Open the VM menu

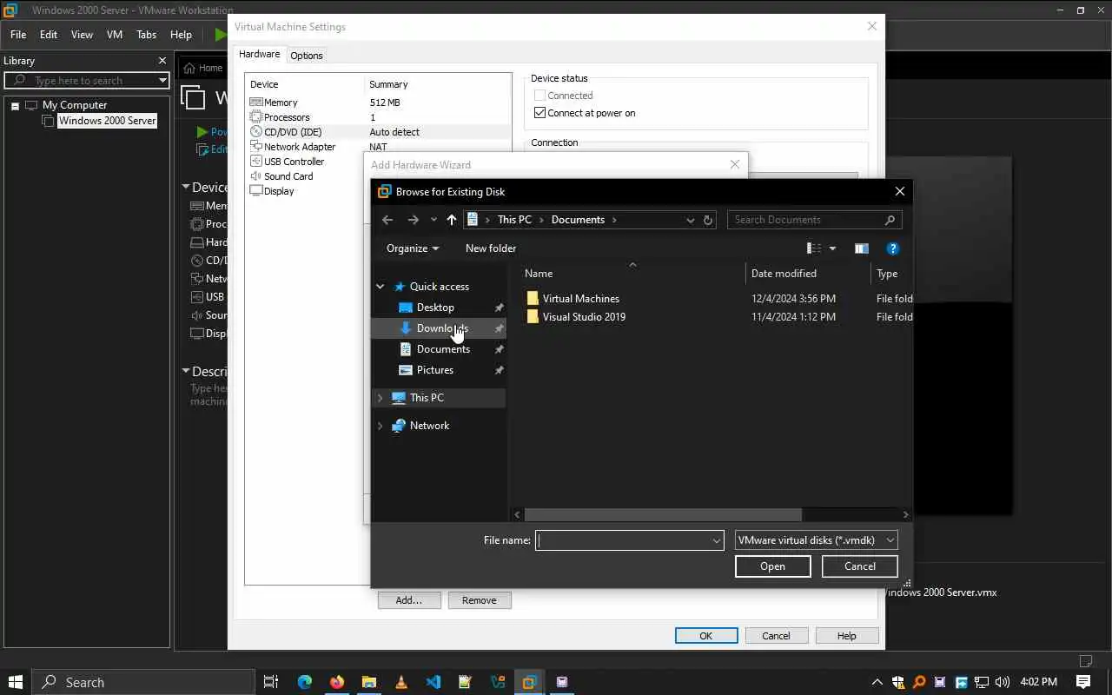[x=114, y=35]
